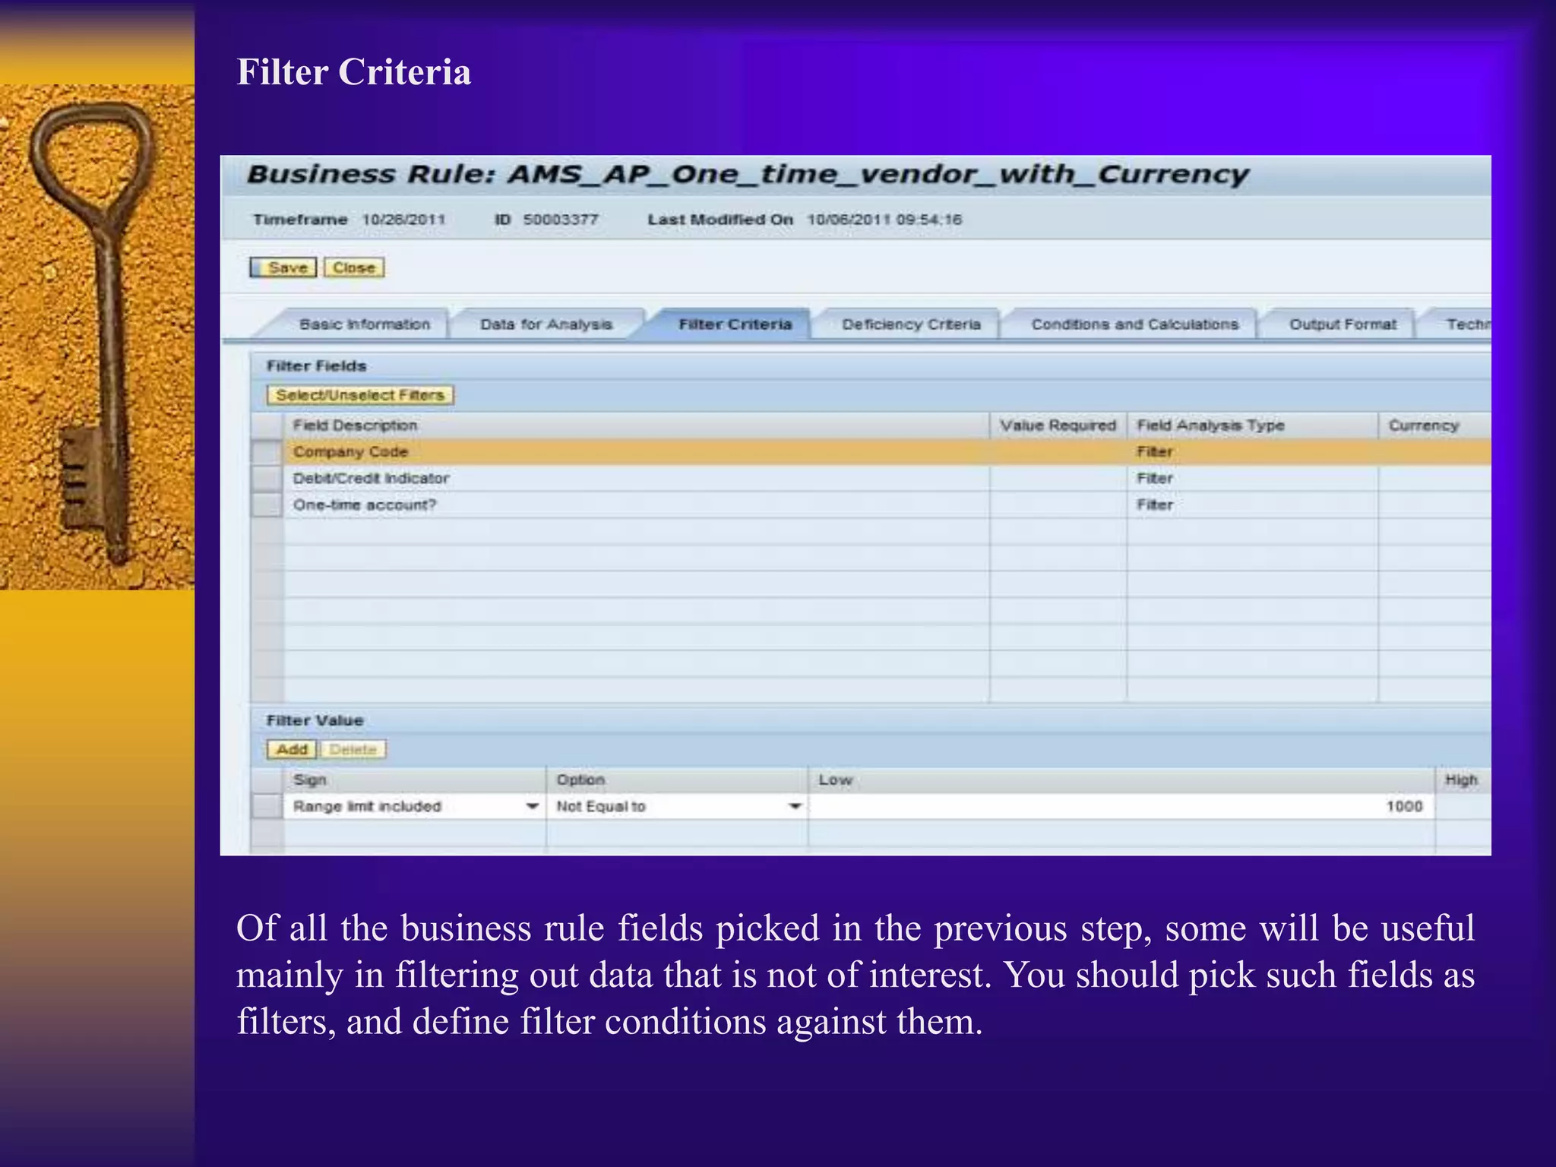The width and height of the screenshot is (1556, 1167).
Task: Open the Basic Information tab
Action: coord(364,324)
